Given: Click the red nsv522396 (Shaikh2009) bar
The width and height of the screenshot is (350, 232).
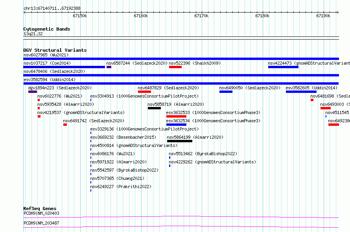Looking at the screenshot, I should [x=175, y=67].
